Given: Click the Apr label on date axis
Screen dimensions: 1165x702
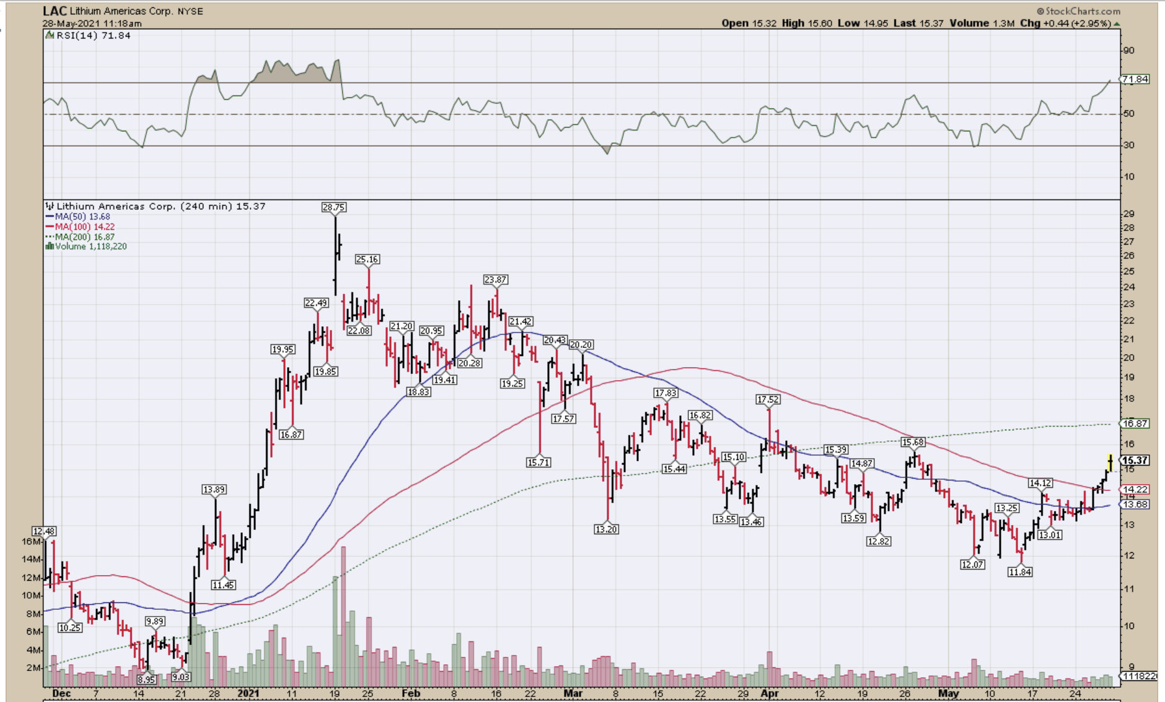Looking at the screenshot, I should click(x=770, y=693).
